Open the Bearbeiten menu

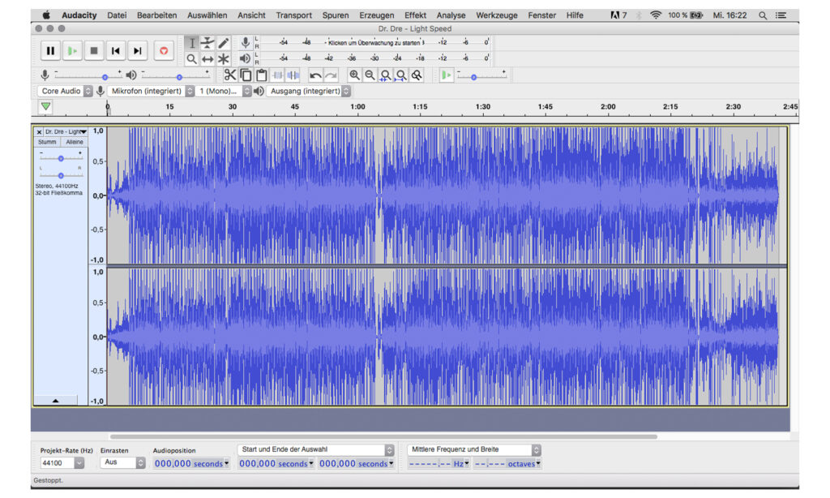click(x=156, y=15)
